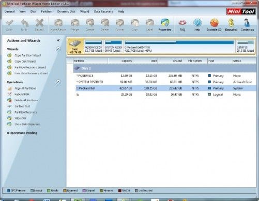Open the Wizard menu
The image size is (259, 201).
point(84,11)
